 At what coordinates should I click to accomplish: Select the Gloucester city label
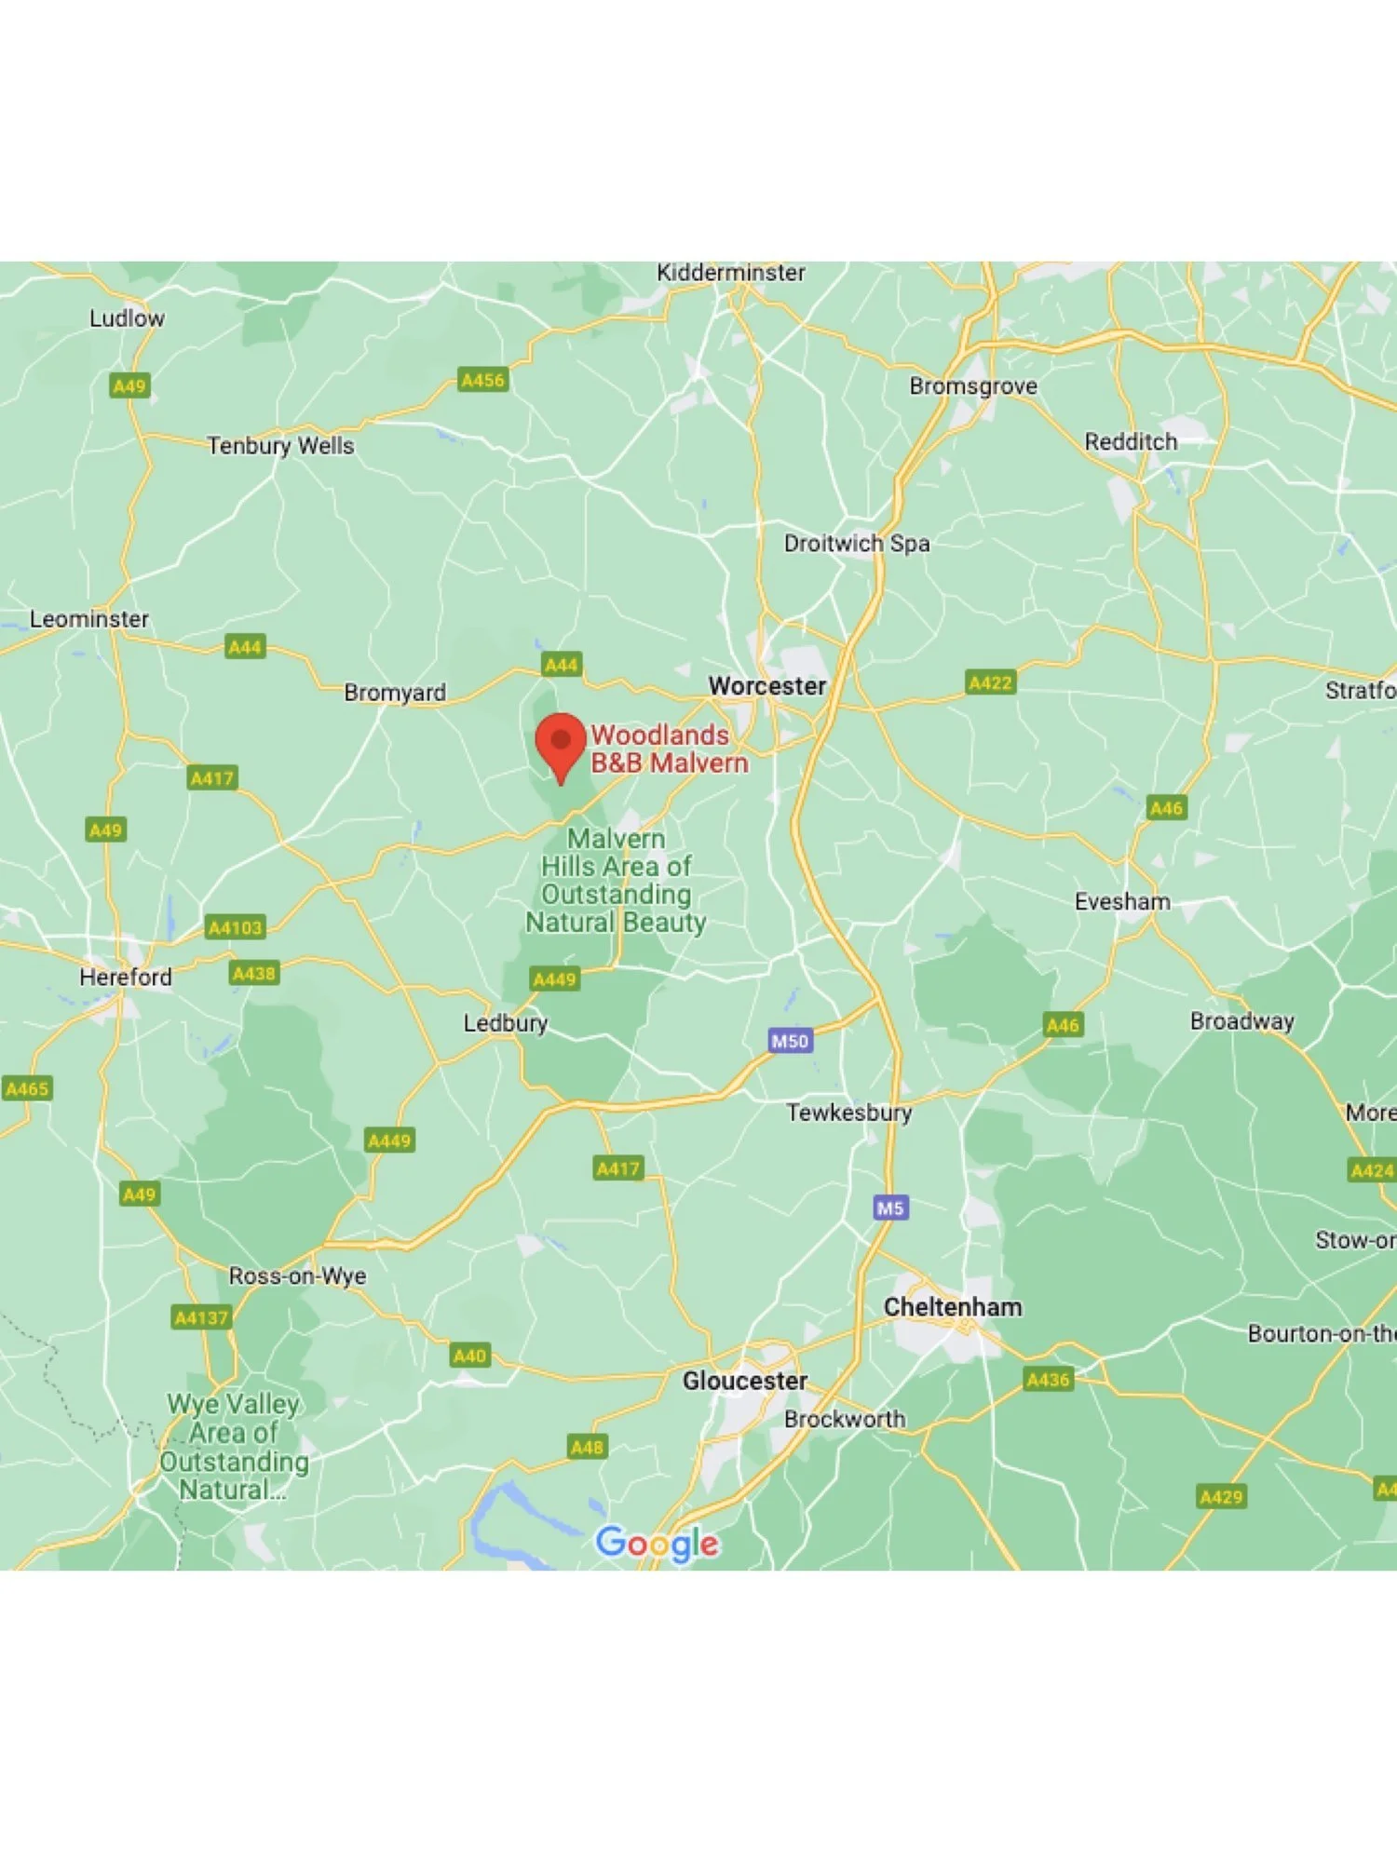point(745,1381)
